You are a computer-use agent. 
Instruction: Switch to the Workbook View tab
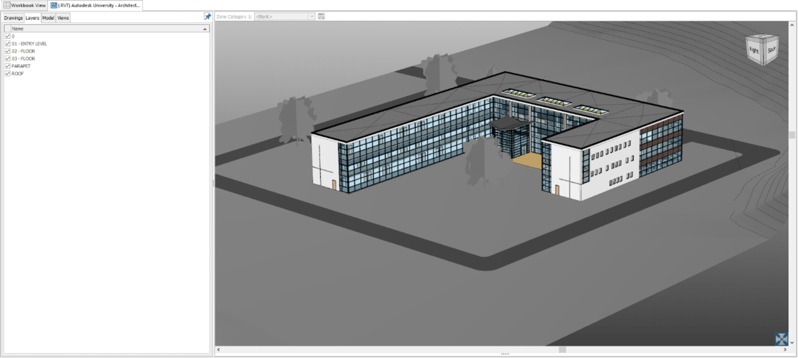[x=24, y=5]
